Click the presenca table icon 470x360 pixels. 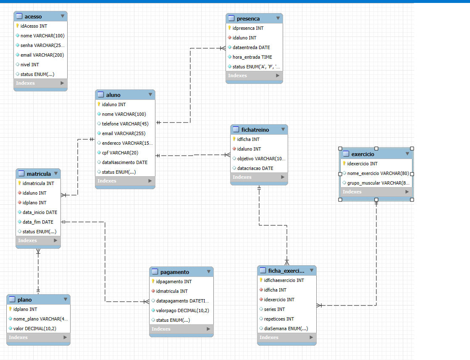point(231,18)
